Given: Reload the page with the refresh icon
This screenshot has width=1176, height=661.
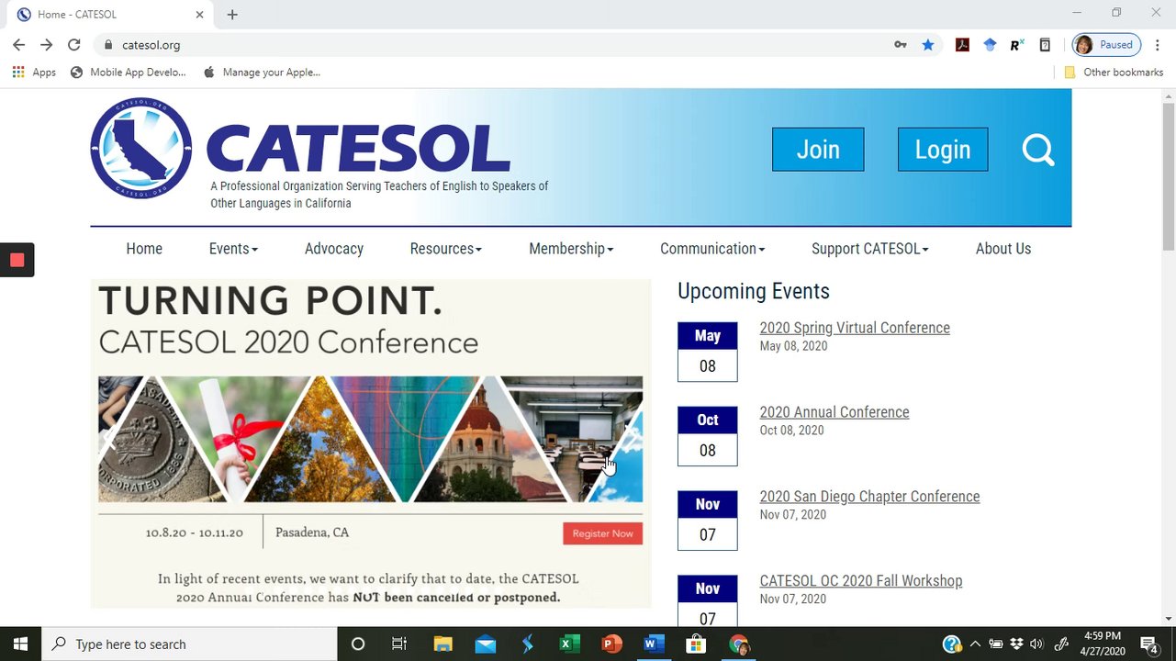Looking at the screenshot, I should point(74,45).
